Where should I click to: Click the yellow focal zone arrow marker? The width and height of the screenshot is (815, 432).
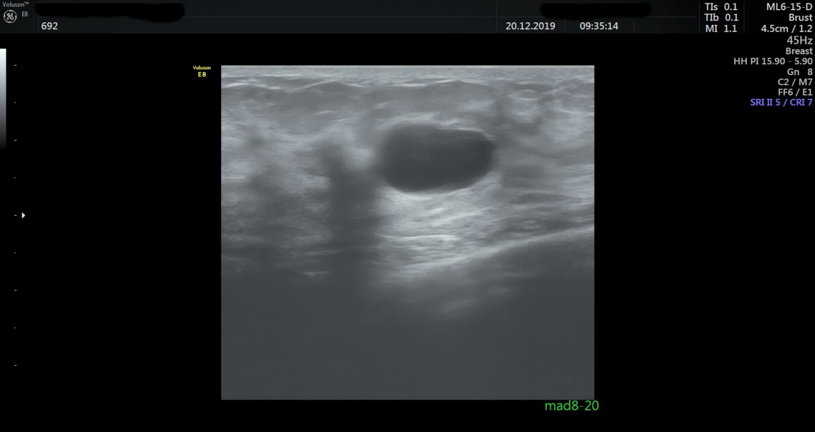tap(23, 215)
